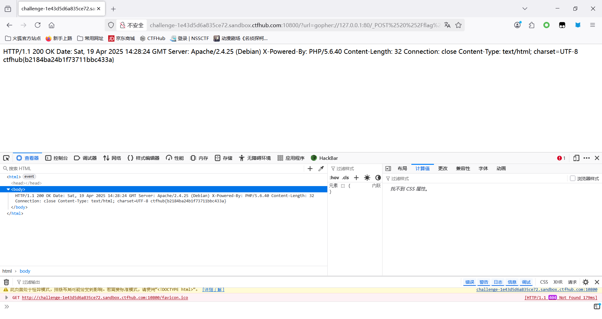
Task: Switch to the 控制台 console tab
Action: 57,158
